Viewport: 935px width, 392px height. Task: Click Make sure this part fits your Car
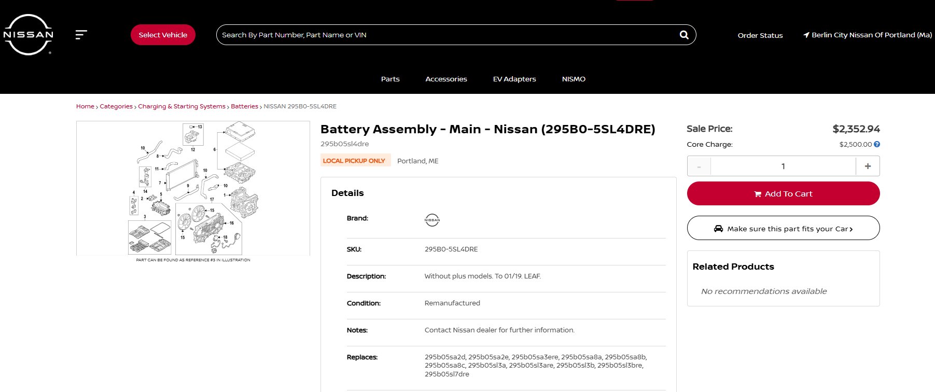point(783,228)
